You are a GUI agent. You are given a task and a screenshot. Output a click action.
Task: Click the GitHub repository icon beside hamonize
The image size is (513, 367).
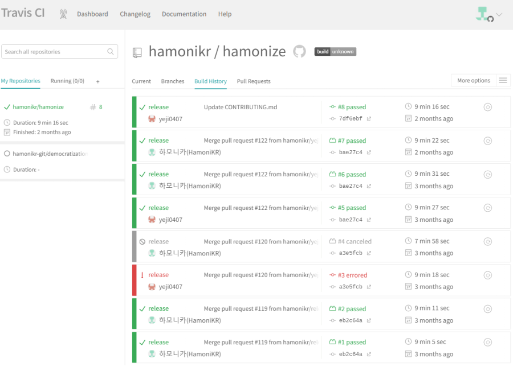tap(299, 52)
